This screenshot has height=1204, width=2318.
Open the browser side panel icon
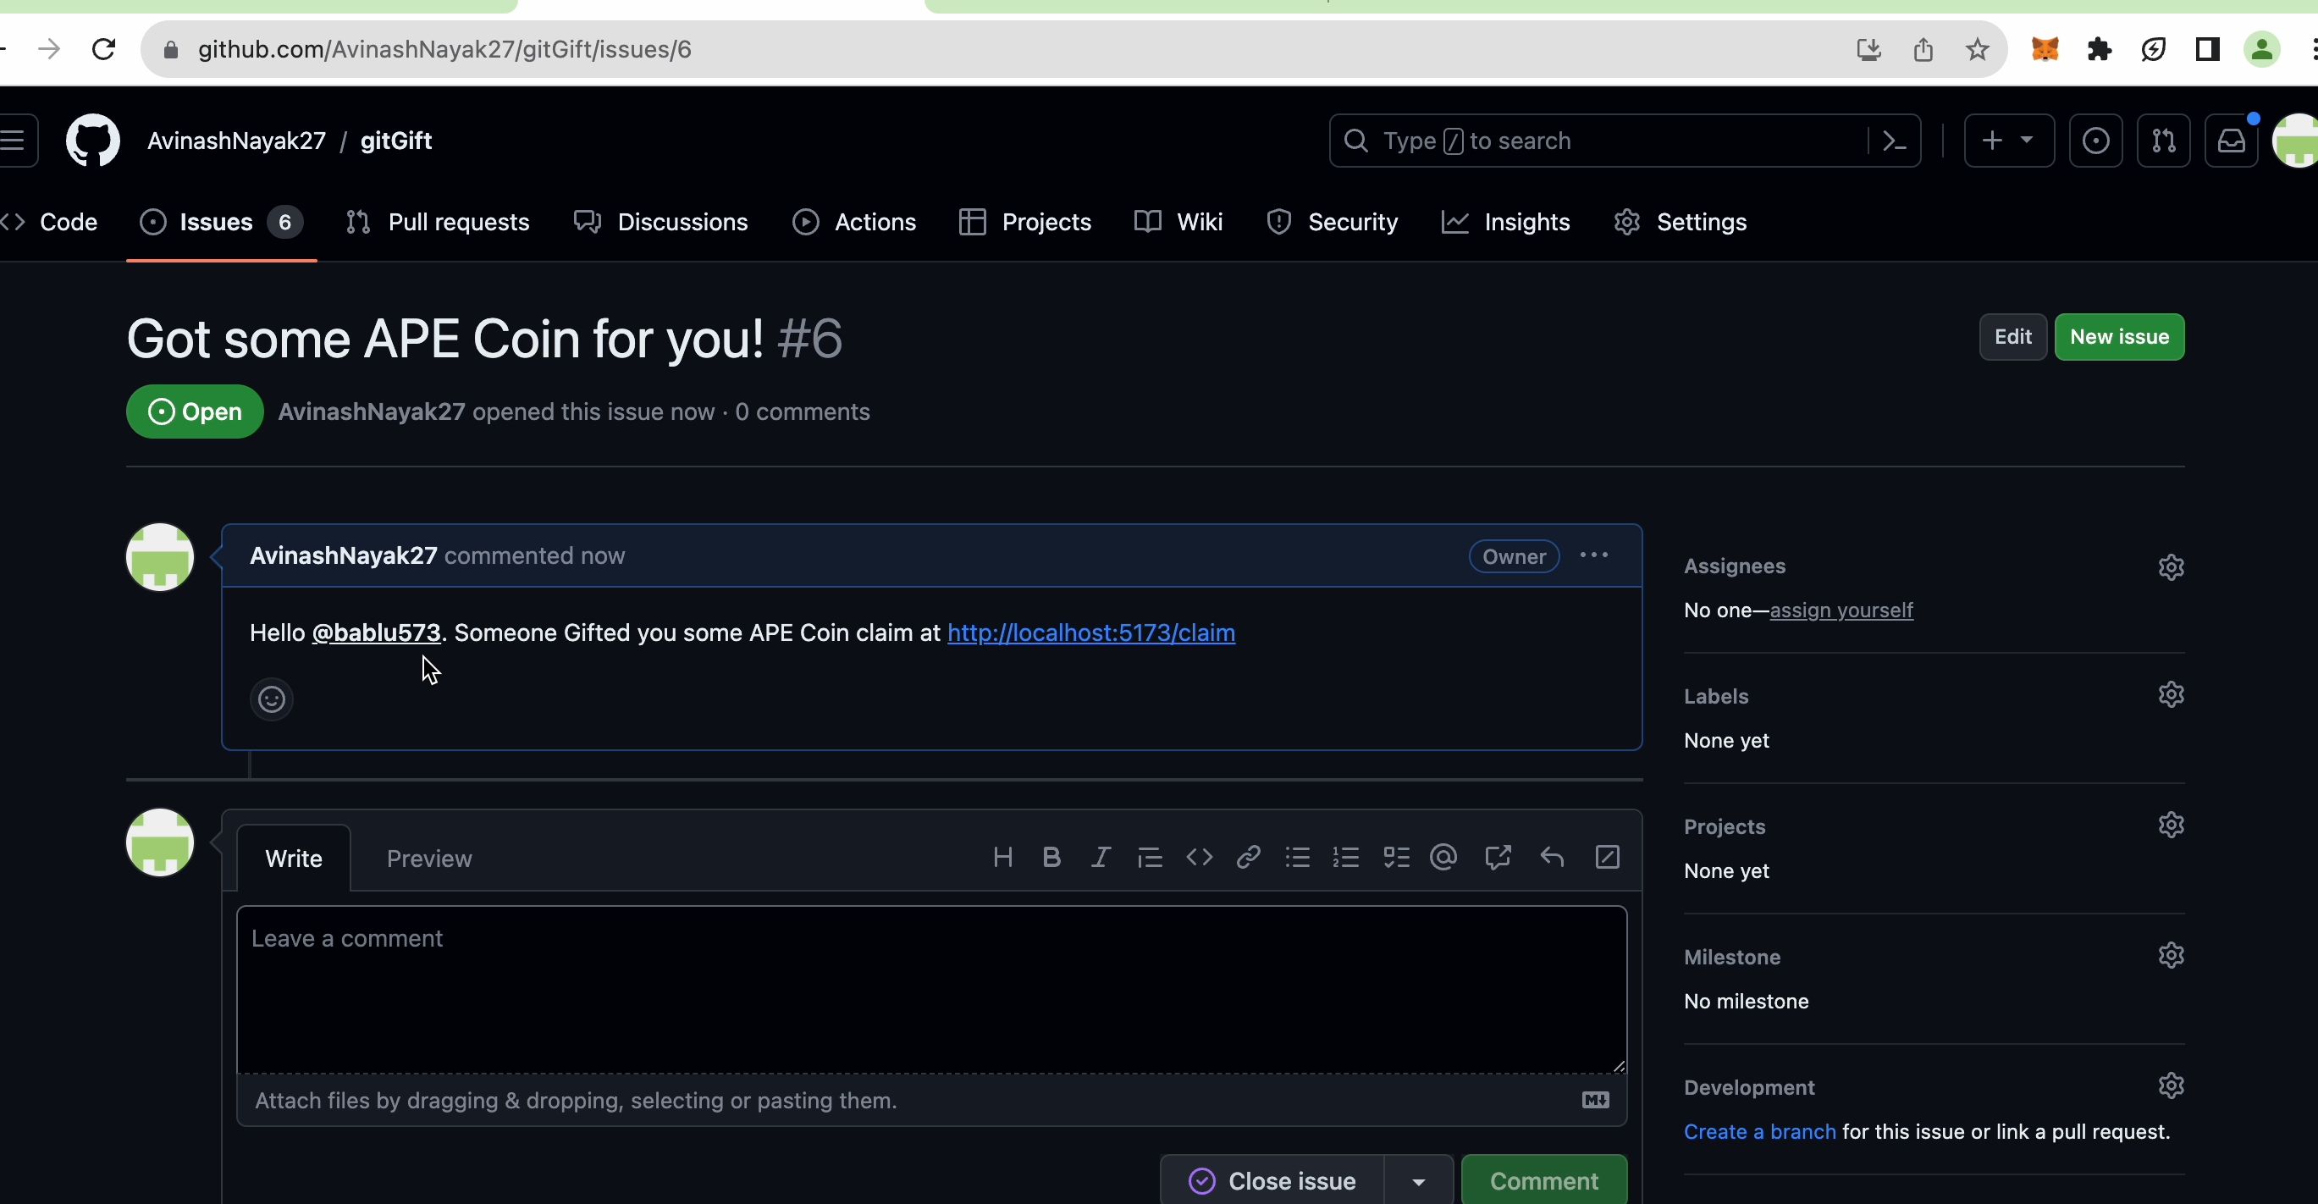2207,48
